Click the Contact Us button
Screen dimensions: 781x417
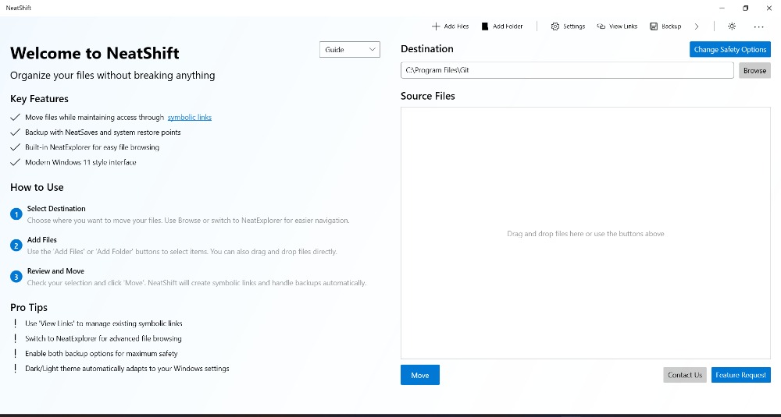click(x=685, y=375)
